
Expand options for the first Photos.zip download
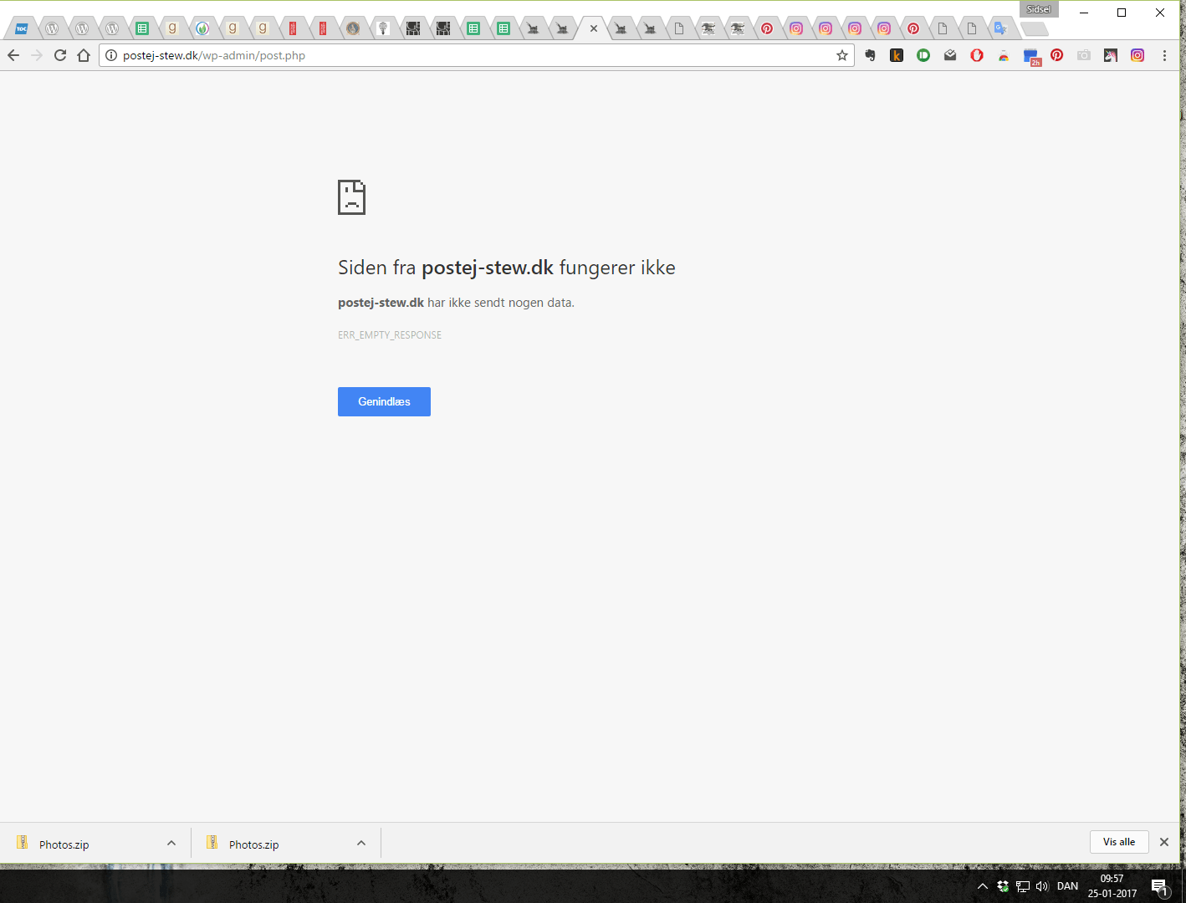pos(171,843)
